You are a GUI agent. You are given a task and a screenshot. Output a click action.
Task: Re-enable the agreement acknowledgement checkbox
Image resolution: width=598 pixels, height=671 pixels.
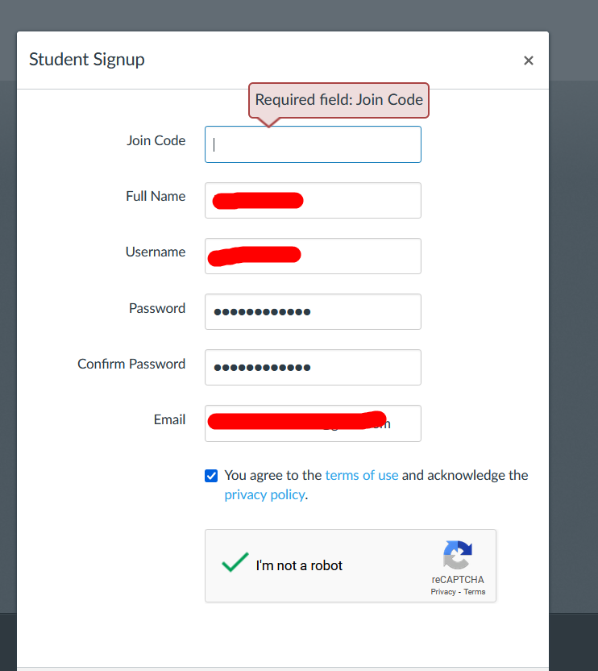[x=210, y=476]
